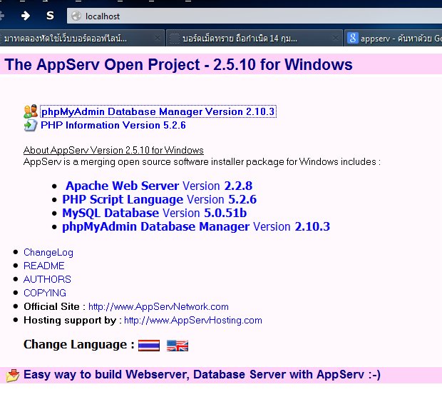The width and height of the screenshot is (442, 402).
Task: Open PHP Information Version 5.2.6 link
Action: (x=113, y=125)
